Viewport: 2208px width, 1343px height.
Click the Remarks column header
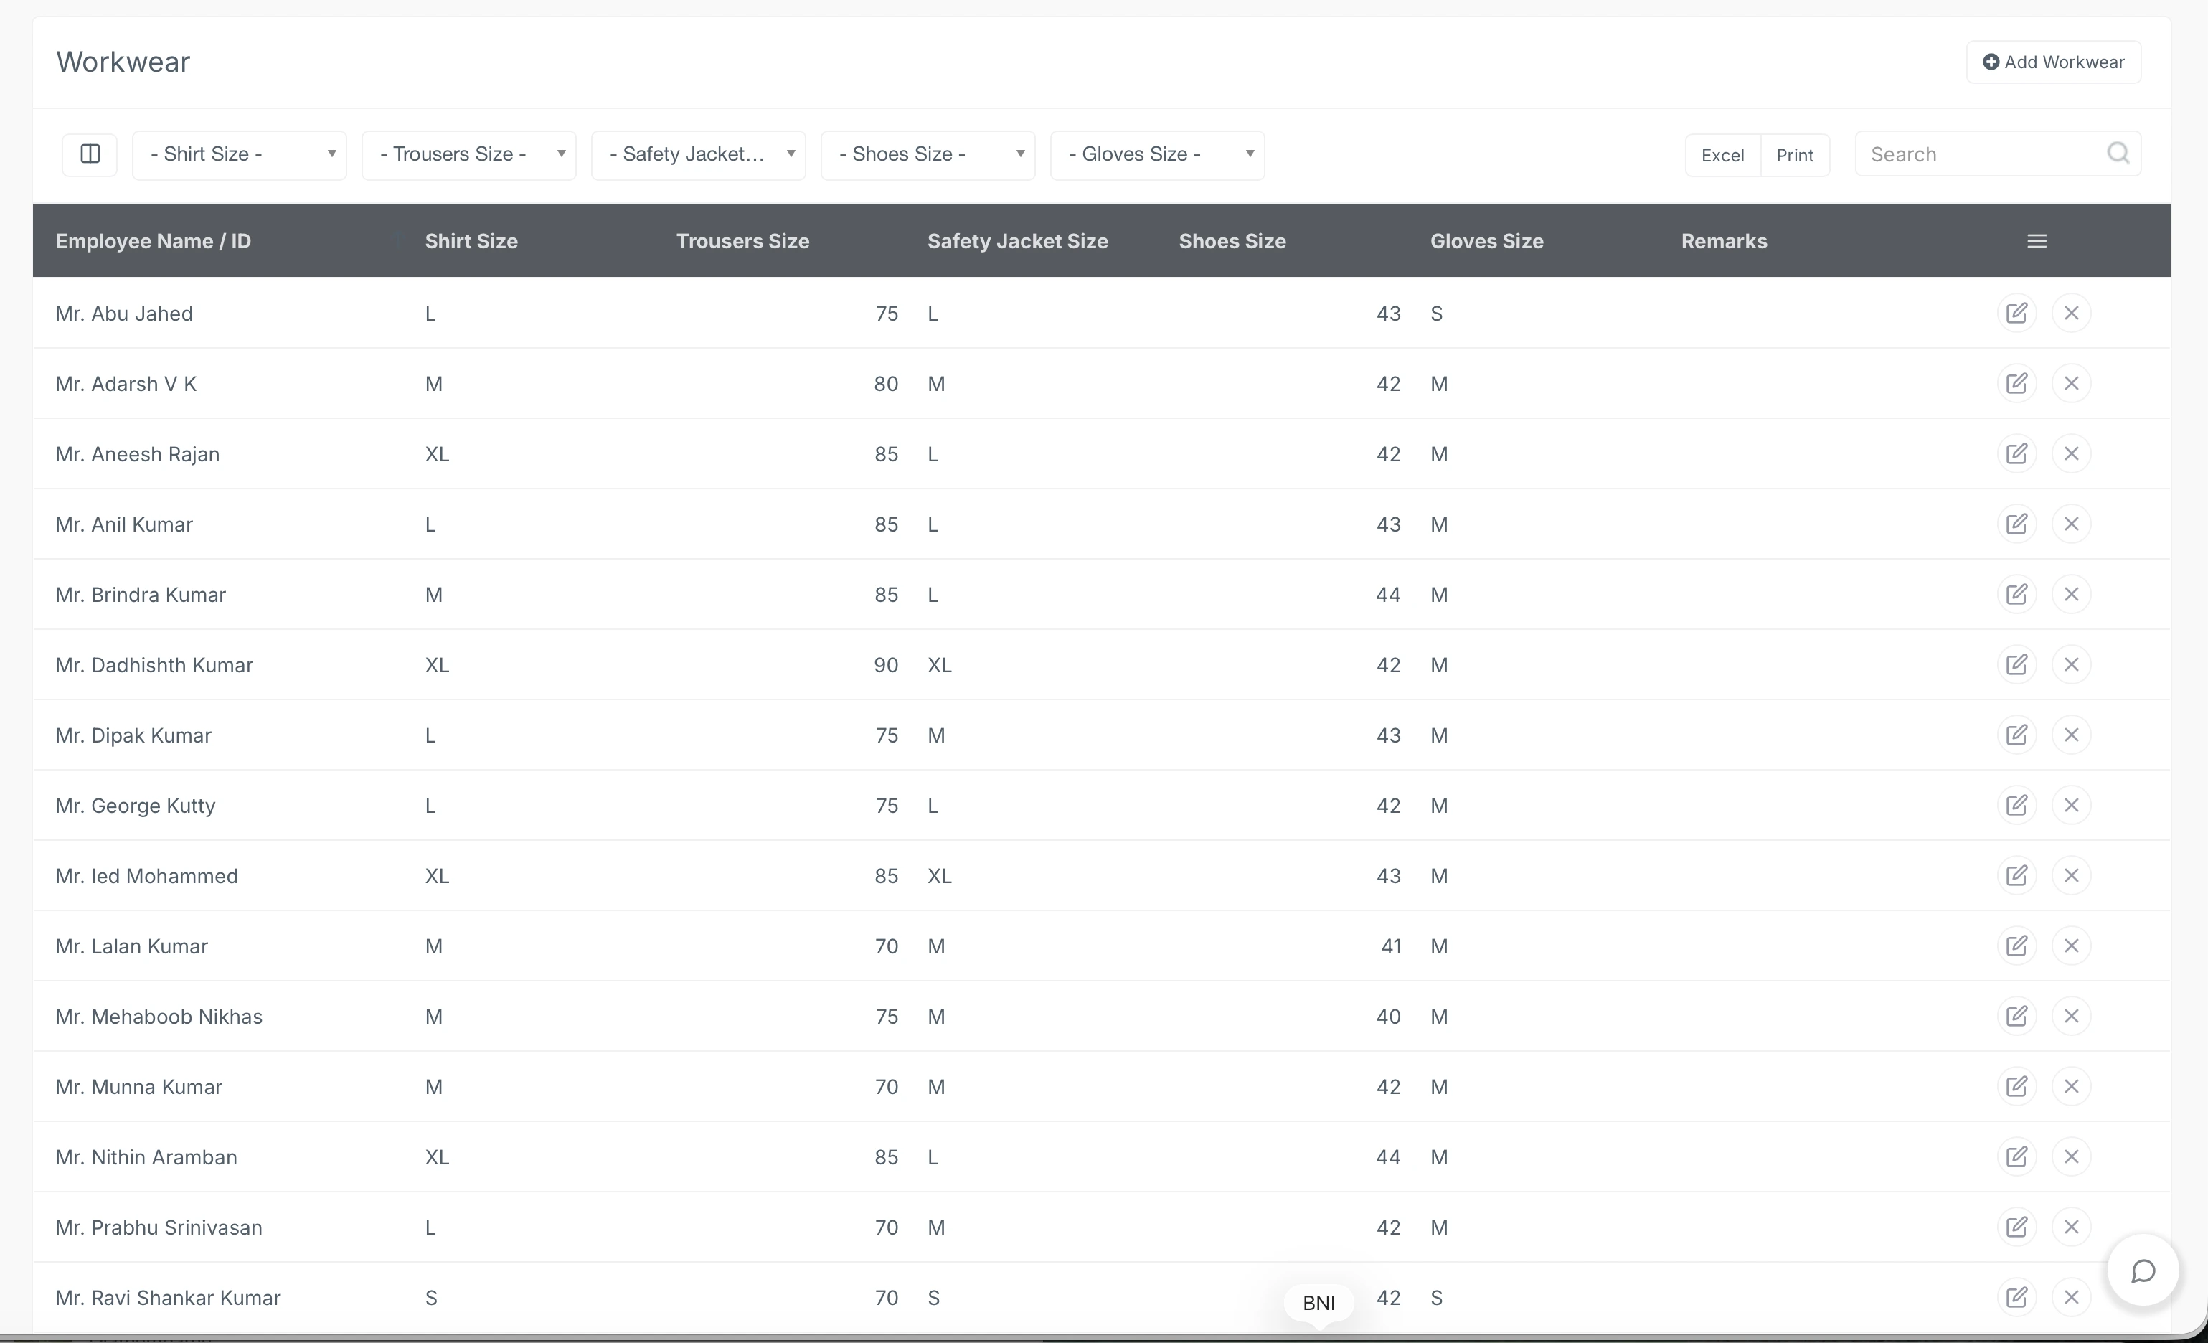point(1724,241)
